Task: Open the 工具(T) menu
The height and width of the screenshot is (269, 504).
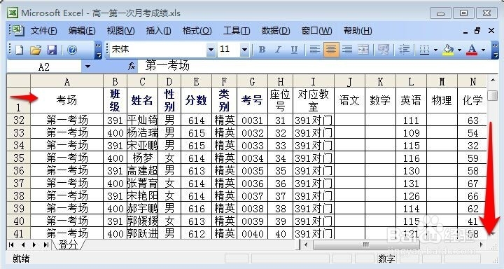Action: [237, 31]
